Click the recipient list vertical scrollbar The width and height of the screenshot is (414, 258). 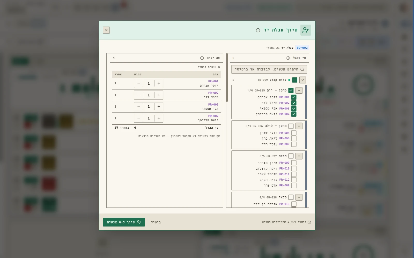point(227,77)
